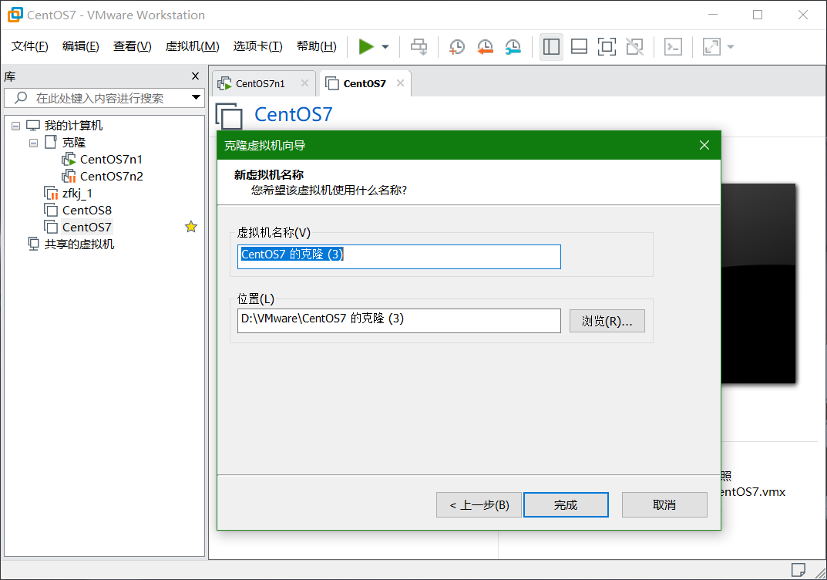Image resolution: width=827 pixels, height=580 pixels.
Task: Collapse the 克隆 folder node
Action: (x=33, y=143)
